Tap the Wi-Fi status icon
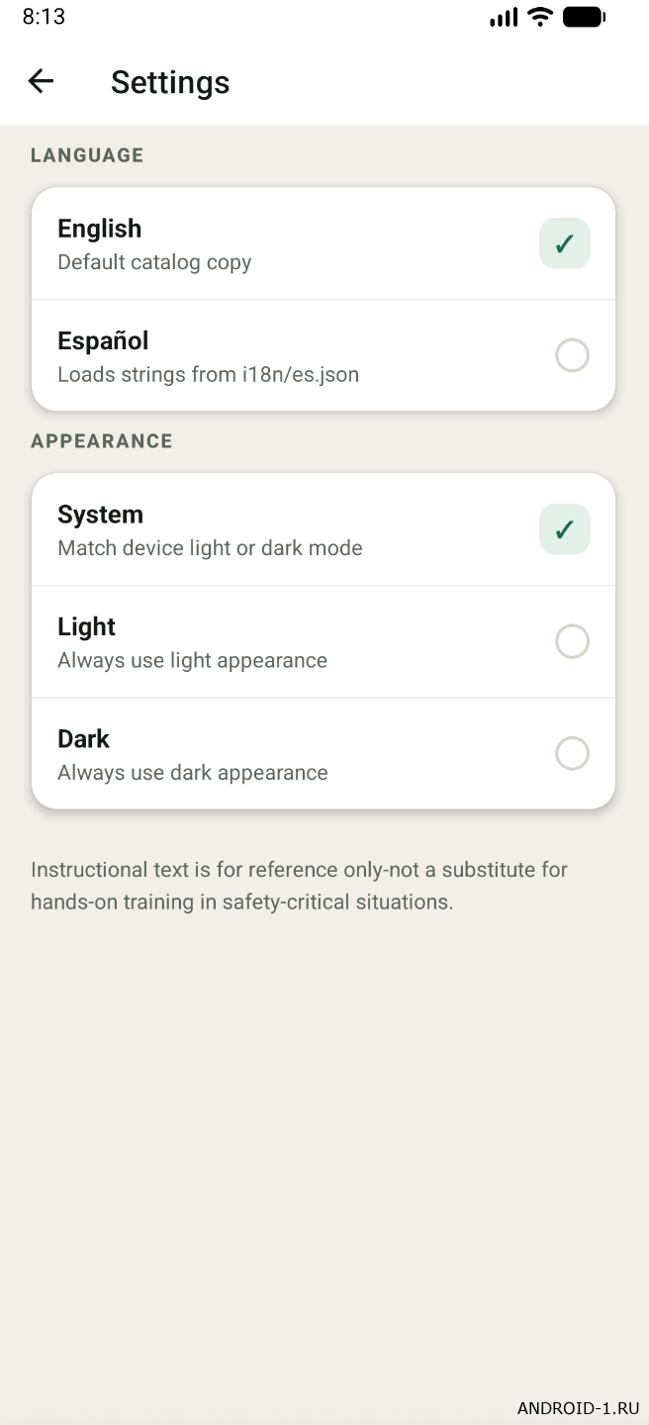The height and width of the screenshot is (1425, 649). click(539, 17)
